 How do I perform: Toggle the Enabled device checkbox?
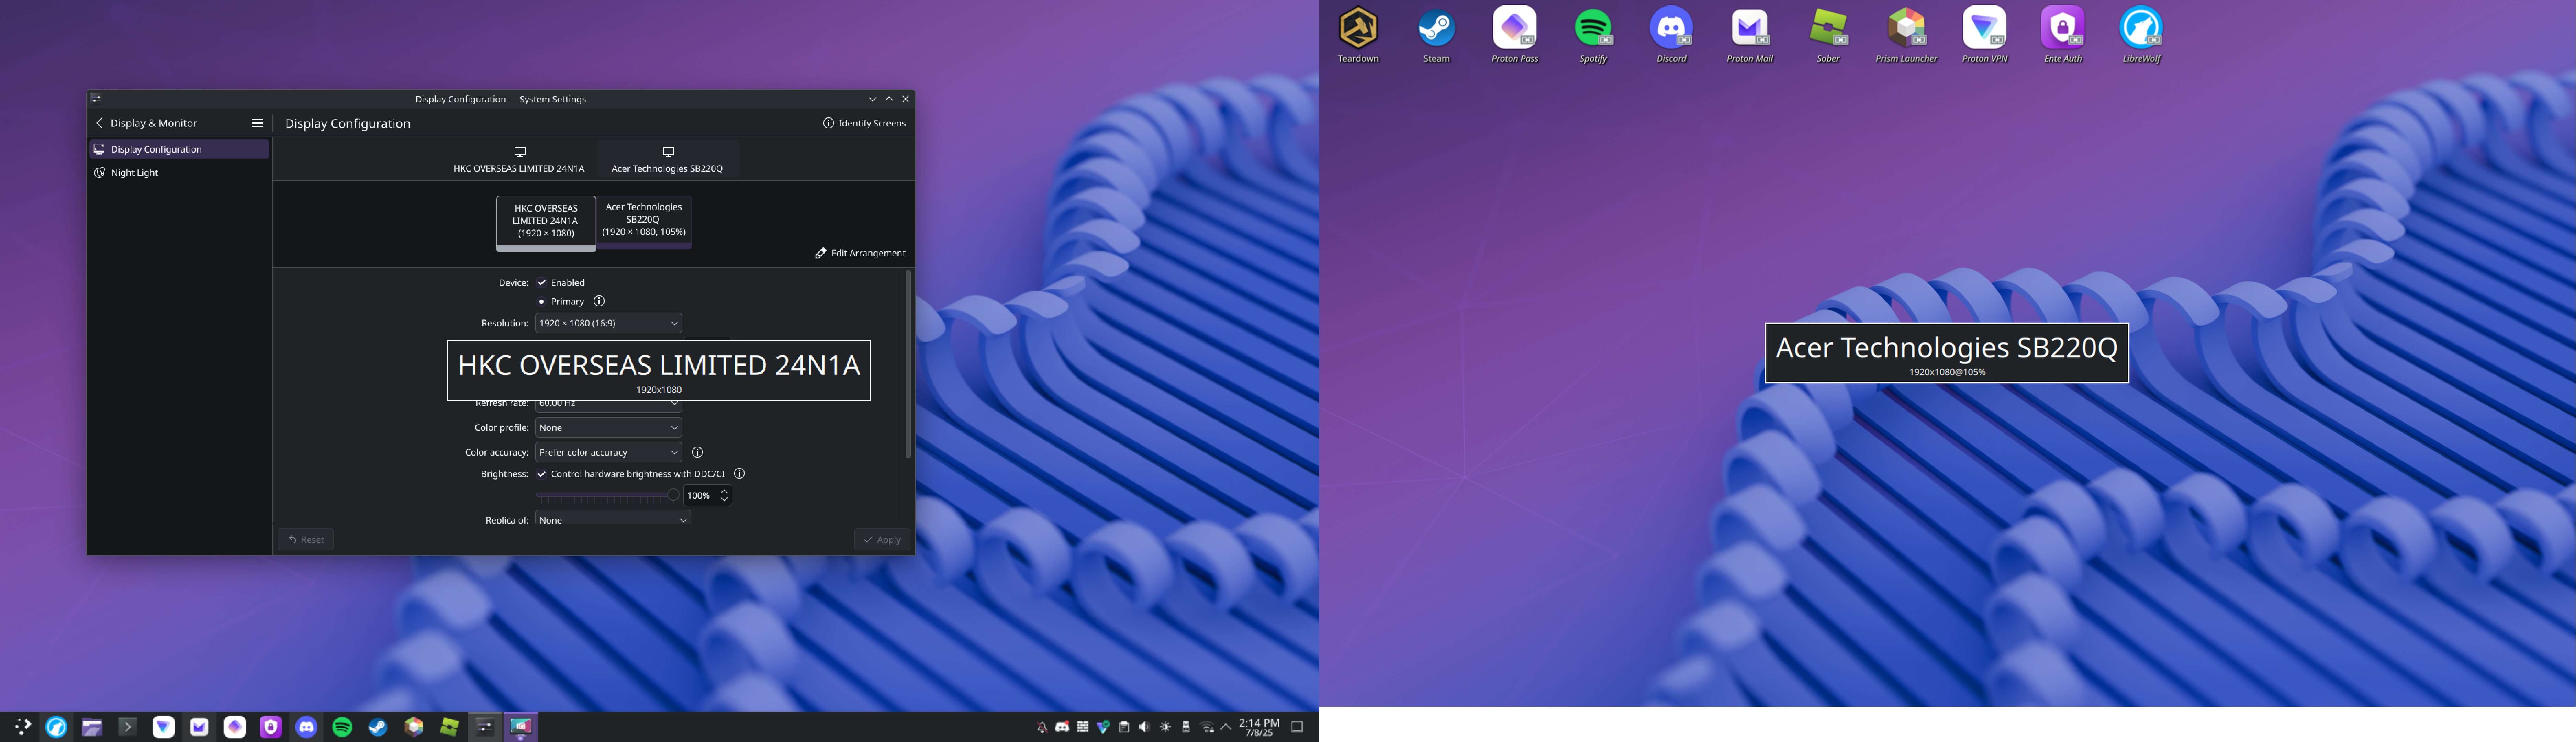542,283
